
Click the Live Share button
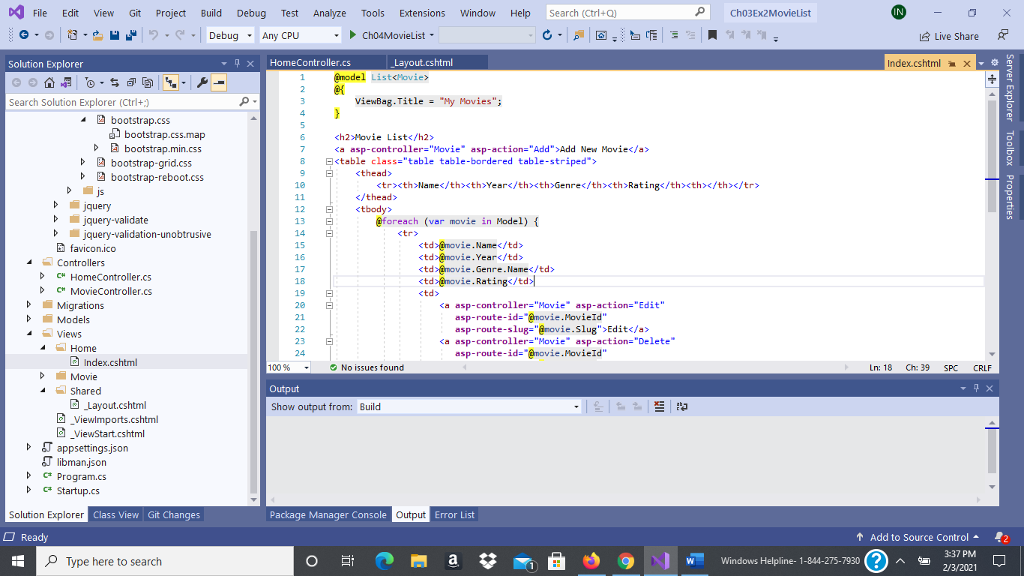949,36
